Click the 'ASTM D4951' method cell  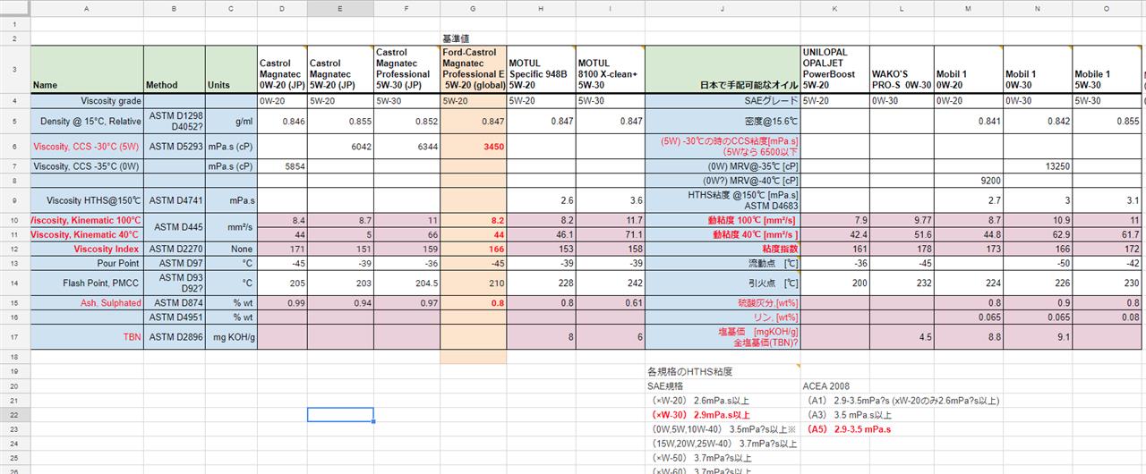pyautogui.click(x=175, y=317)
